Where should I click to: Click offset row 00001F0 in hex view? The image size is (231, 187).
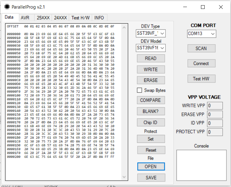click(61, 153)
